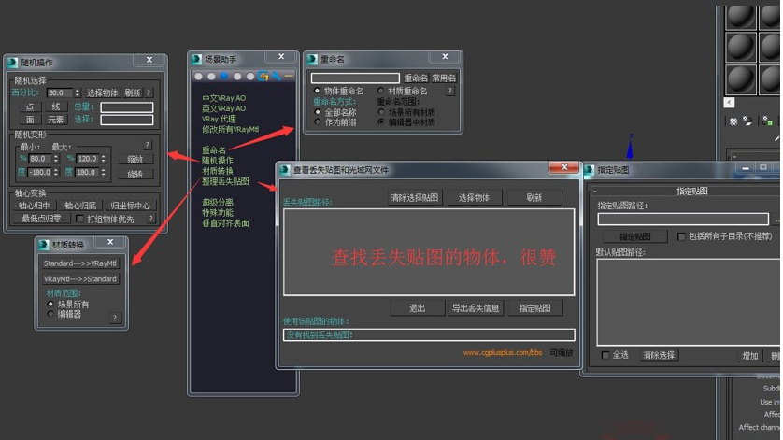The image size is (783, 440).
Task: Click the '?' help button in 随机变形 group
Action: coord(147,145)
